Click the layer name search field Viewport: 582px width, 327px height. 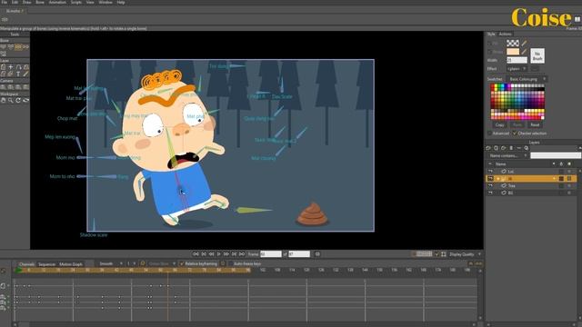click(556, 155)
